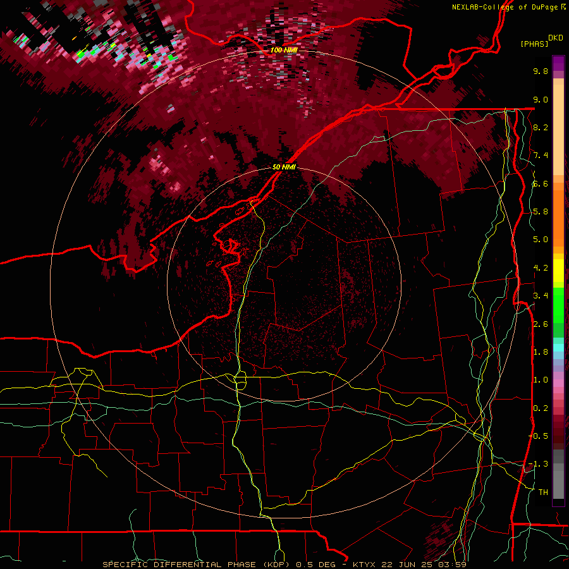Click the -1.3 scale value
The width and height of the screenshot is (569, 569).
coord(539,464)
